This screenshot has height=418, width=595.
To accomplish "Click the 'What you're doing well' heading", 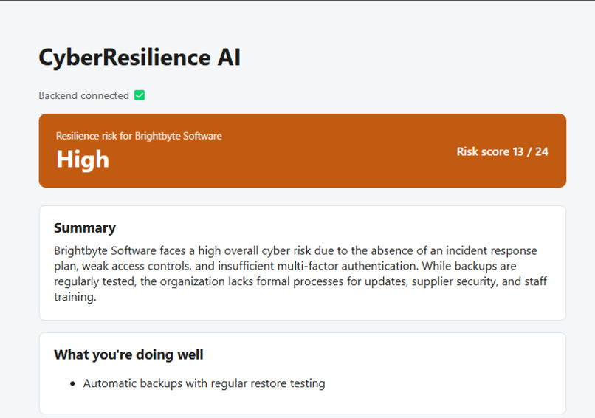I will tap(128, 354).
